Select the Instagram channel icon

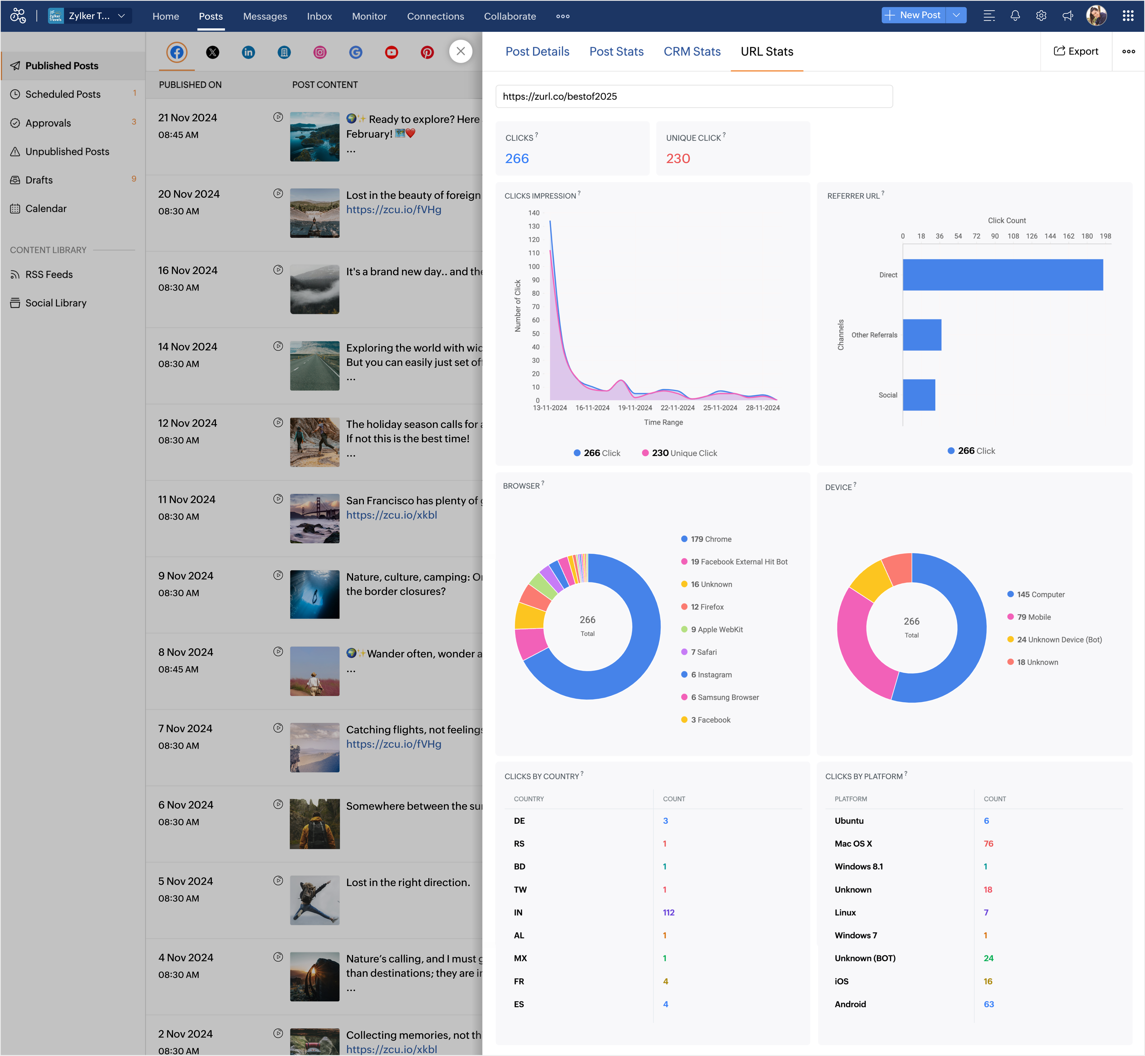pyautogui.click(x=320, y=52)
